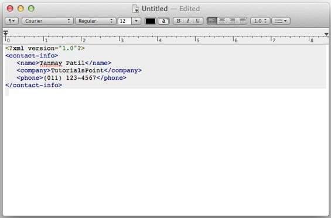Click the closing </contact-info> tag
Image resolution: width=331 pixels, height=218 pixels.
coord(33,86)
